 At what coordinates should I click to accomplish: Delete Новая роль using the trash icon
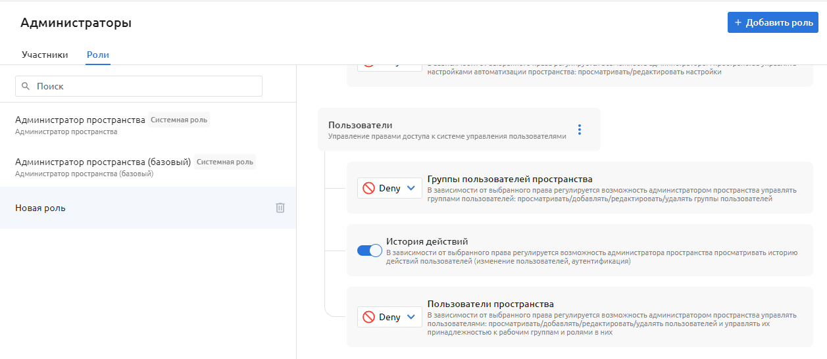click(x=280, y=208)
